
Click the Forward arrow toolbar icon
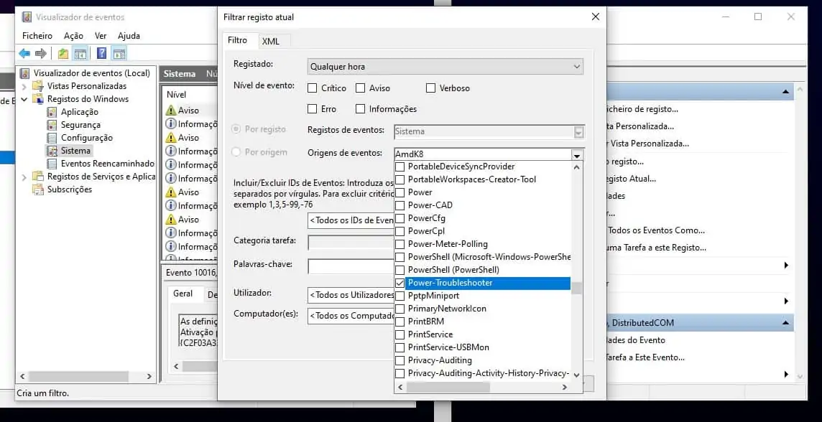pyautogui.click(x=41, y=54)
